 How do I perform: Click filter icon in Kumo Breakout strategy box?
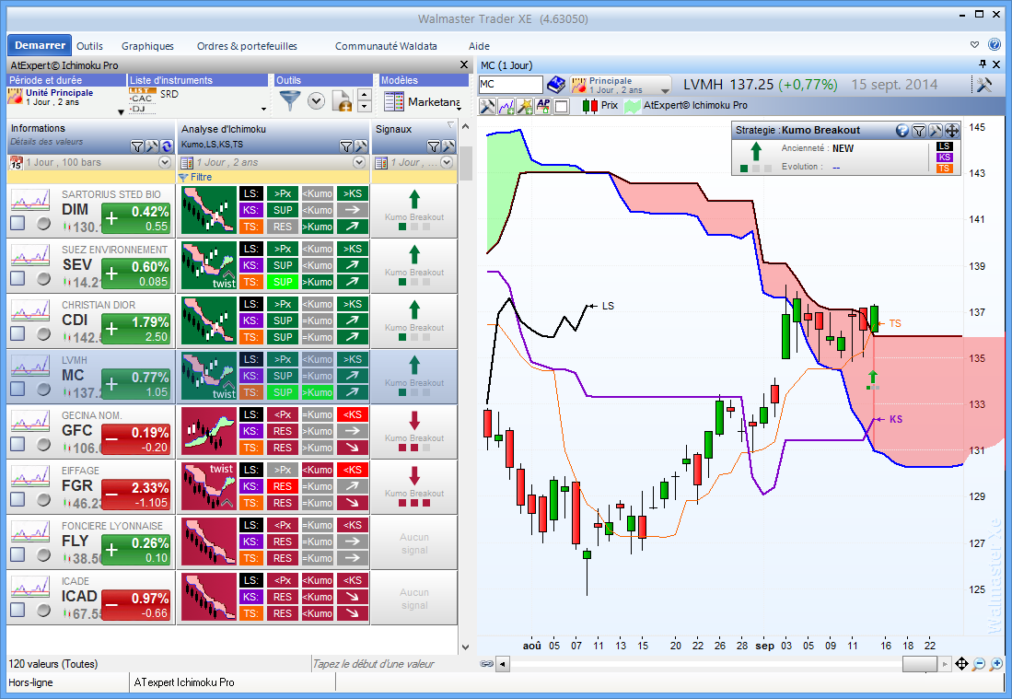click(919, 131)
